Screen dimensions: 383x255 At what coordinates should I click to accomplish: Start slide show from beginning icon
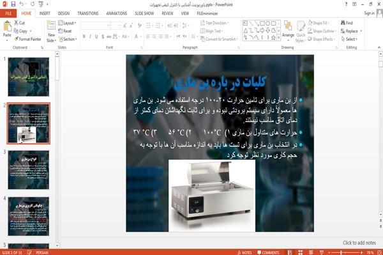pos(41,4)
